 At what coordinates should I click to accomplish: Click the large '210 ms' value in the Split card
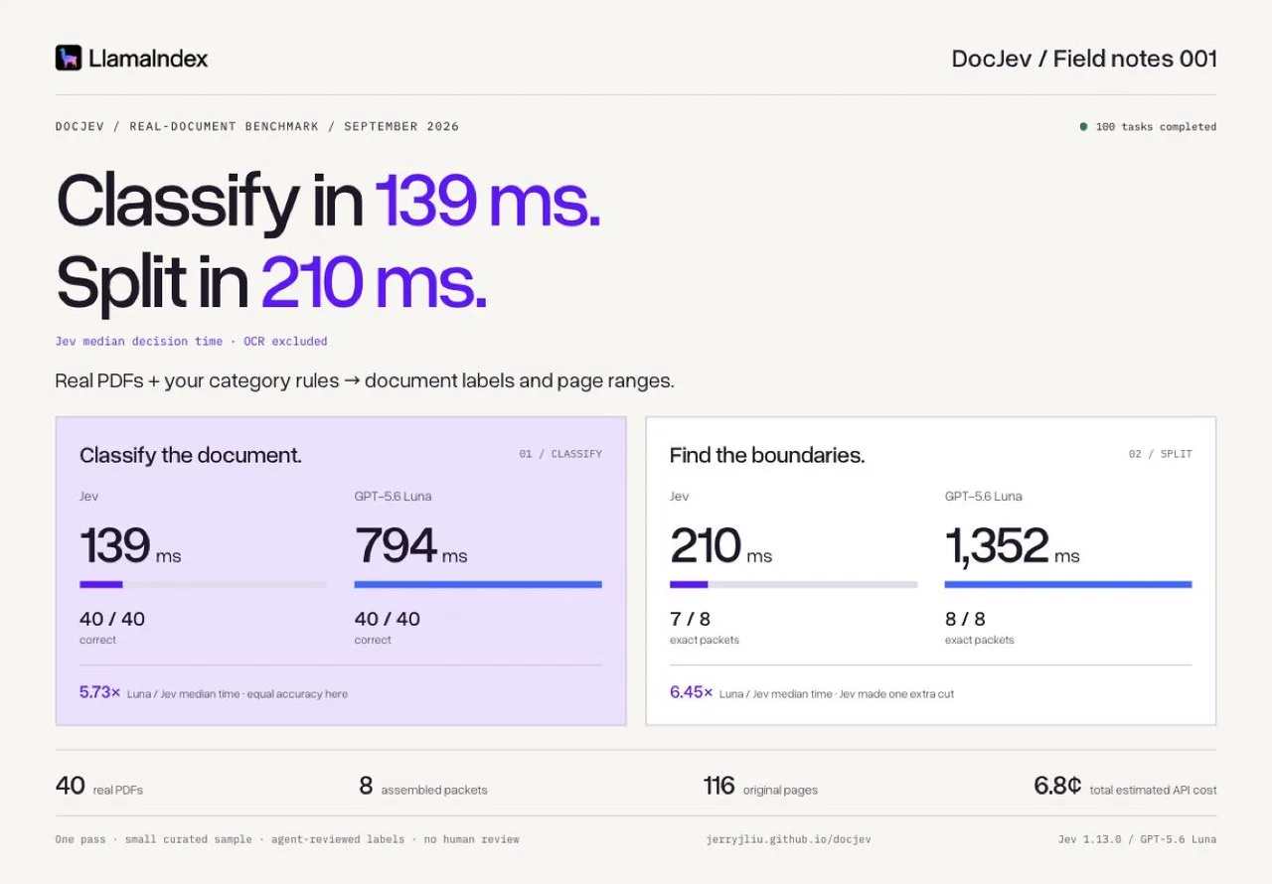coord(721,546)
